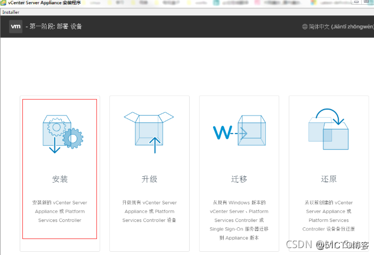The image size is (374, 255).
Task: Click the 安装新的 vCenter Server description
Action: [x=60, y=211]
